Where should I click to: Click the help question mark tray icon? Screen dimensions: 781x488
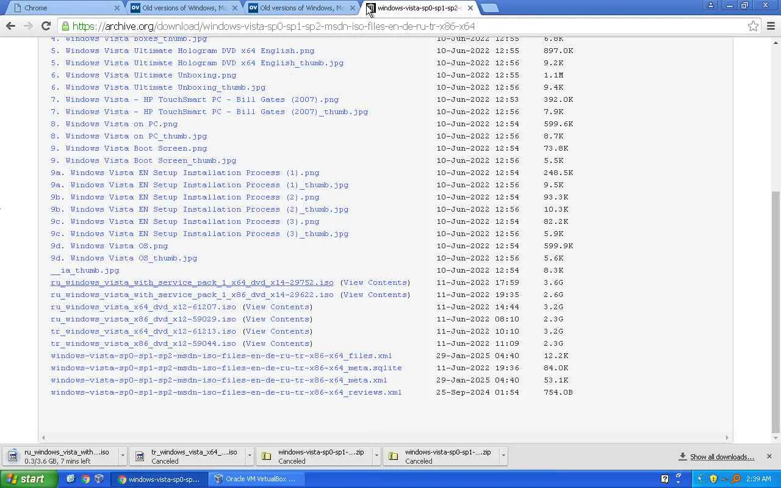665,479
